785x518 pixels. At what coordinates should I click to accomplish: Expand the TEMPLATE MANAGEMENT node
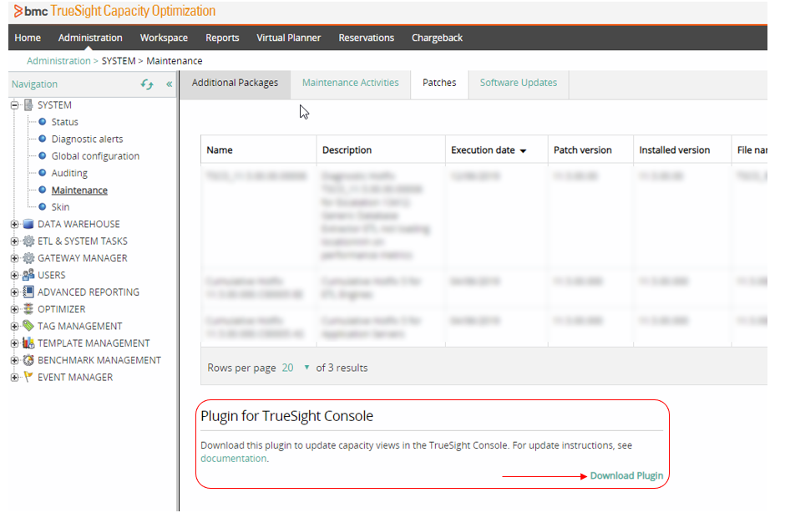coord(14,343)
